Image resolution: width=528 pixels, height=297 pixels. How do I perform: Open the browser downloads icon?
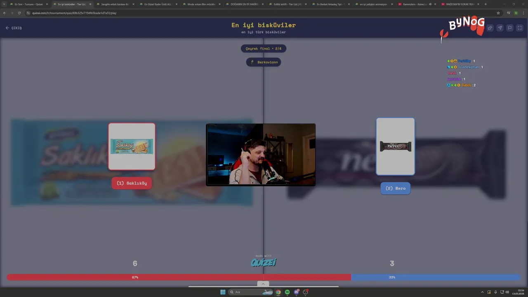pos(508,13)
